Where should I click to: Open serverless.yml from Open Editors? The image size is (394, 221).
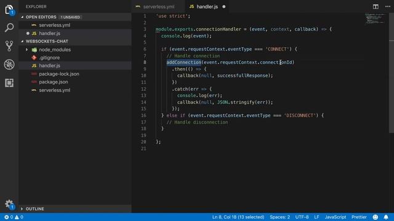[x=55, y=25]
